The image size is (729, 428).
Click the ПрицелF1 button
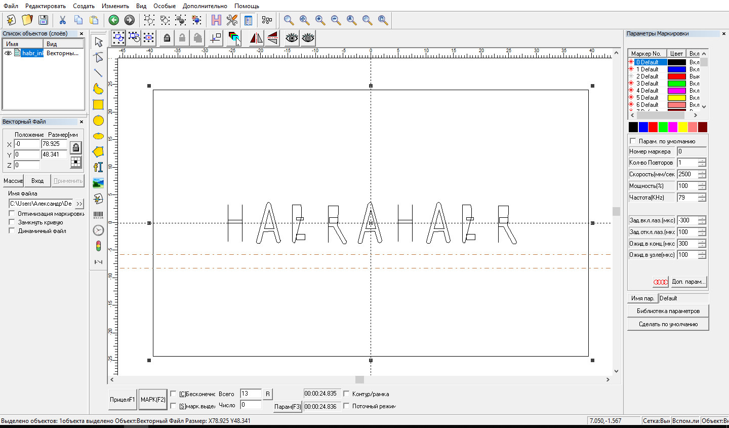click(x=123, y=400)
